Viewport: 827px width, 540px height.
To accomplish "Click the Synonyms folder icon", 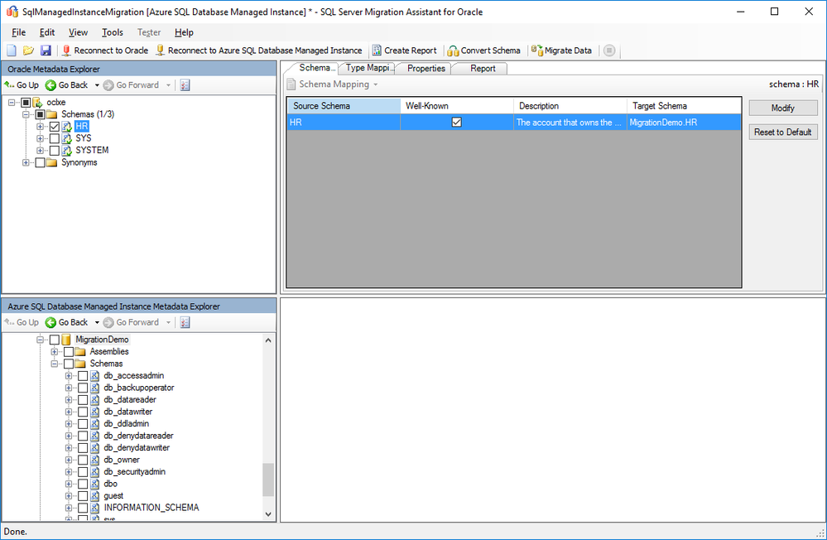I will [51, 162].
